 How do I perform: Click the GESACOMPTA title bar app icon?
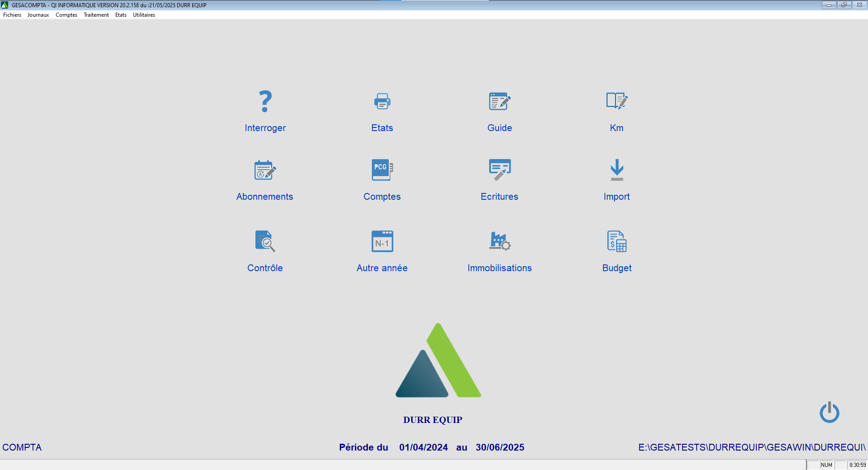(5, 5)
